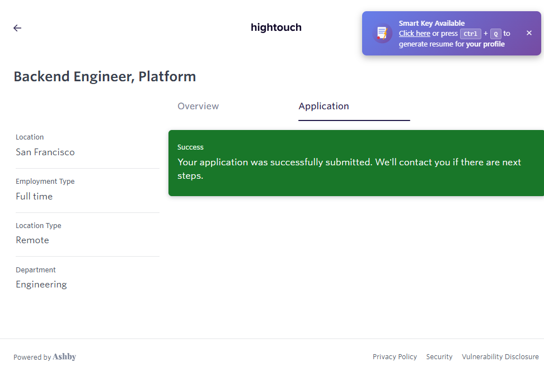Click the back arrow icon
Screen dimensions: 544x376
pos(17,28)
